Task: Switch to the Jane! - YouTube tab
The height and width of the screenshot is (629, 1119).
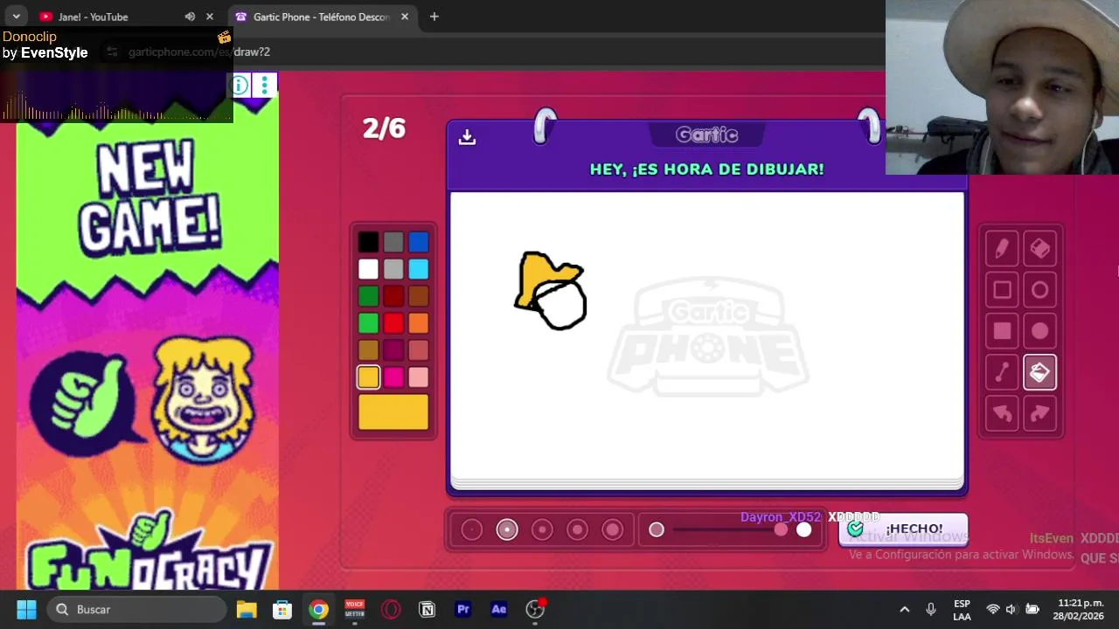Action: point(93,17)
